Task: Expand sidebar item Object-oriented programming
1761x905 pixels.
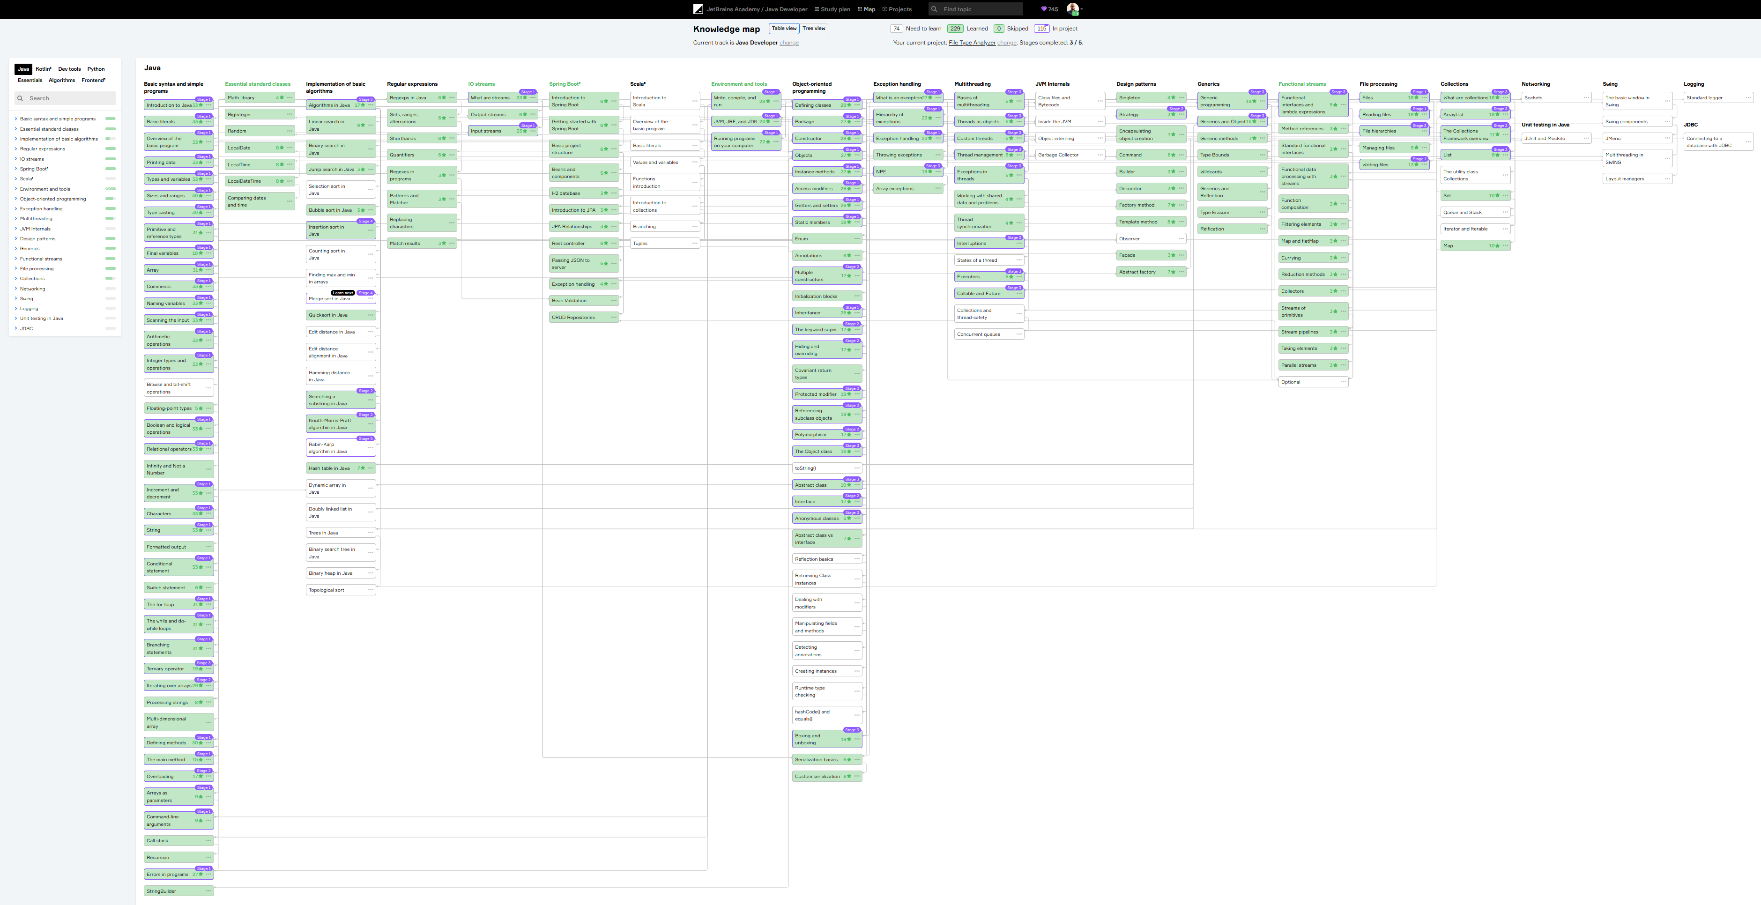Action: pyautogui.click(x=16, y=199)
